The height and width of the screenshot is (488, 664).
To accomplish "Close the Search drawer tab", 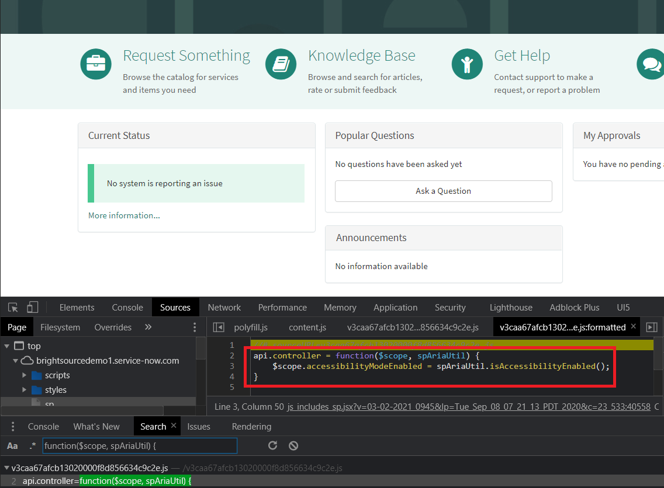I will (174, 426).
